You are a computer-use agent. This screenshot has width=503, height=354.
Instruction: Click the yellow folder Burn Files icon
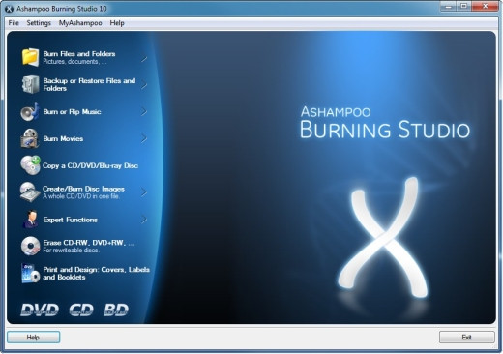click(30, 57)
